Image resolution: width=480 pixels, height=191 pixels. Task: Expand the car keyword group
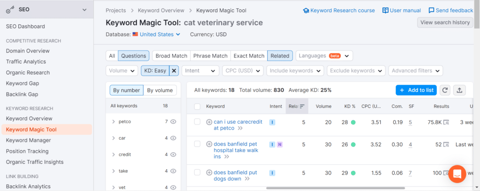click(x=113, y=138)
